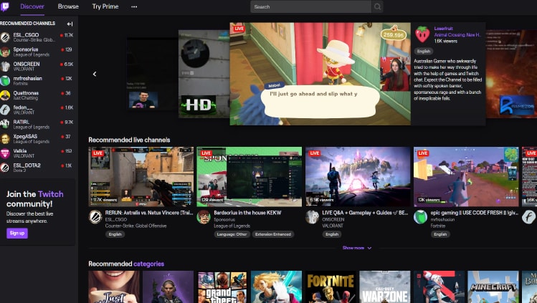Click League of Legends link under the Bardsorius stream
Viewport: 537px width, 303px height.
pos(232,226)
